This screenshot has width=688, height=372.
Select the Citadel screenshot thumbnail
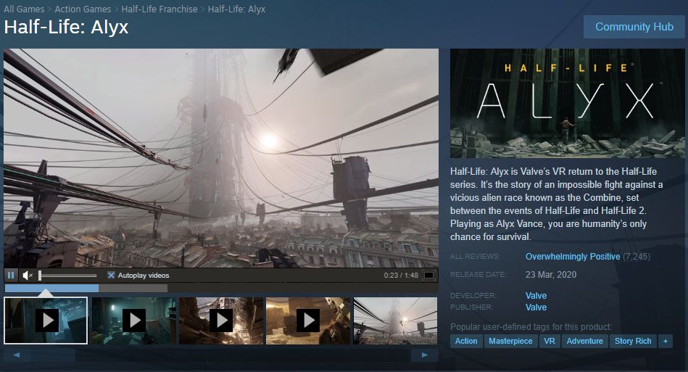(x=395, y=321)
